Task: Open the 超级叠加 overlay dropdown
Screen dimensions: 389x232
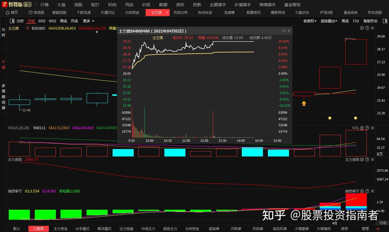Action: pyautogui.click(x=328, y=21)
